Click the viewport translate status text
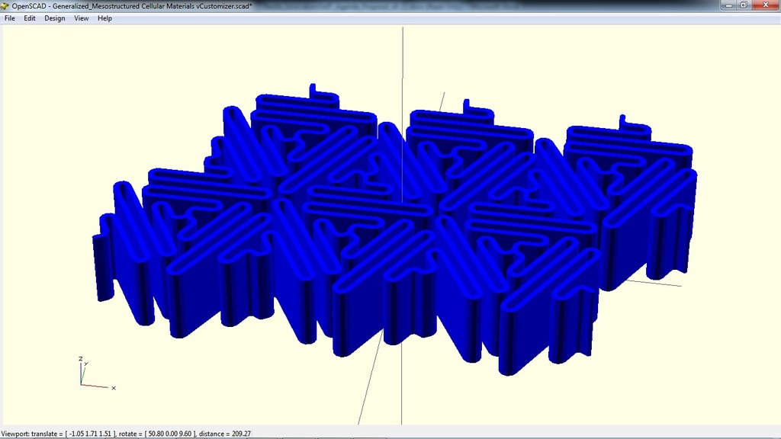 coord(126,434)
